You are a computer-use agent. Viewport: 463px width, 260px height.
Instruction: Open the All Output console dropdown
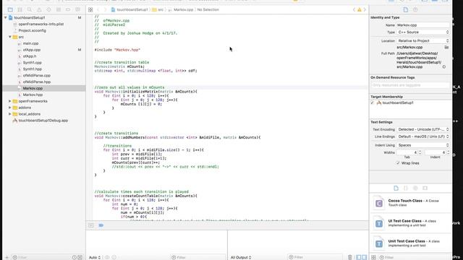[x=241, y=257]
